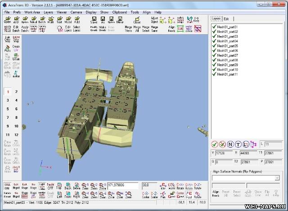Open the Clipboard menu
The height and width of the screenshot is (211, 288).
119,12
